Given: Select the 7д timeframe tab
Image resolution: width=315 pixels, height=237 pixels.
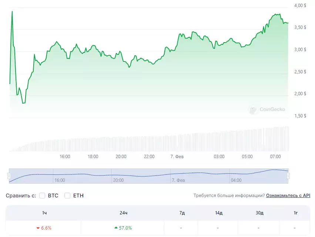Looking at the screenshot, I should click(x=182, y=213).
